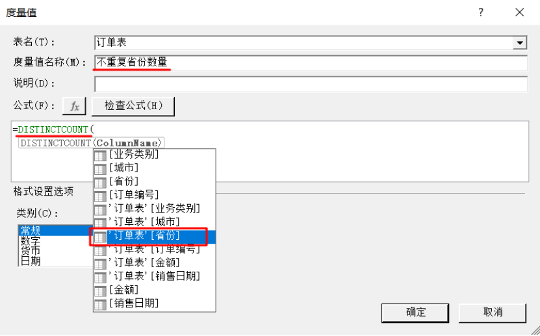The image size is (540, 336).
Task: Choose the [金额] column suggestion
Action: click(x=154, y=291)
